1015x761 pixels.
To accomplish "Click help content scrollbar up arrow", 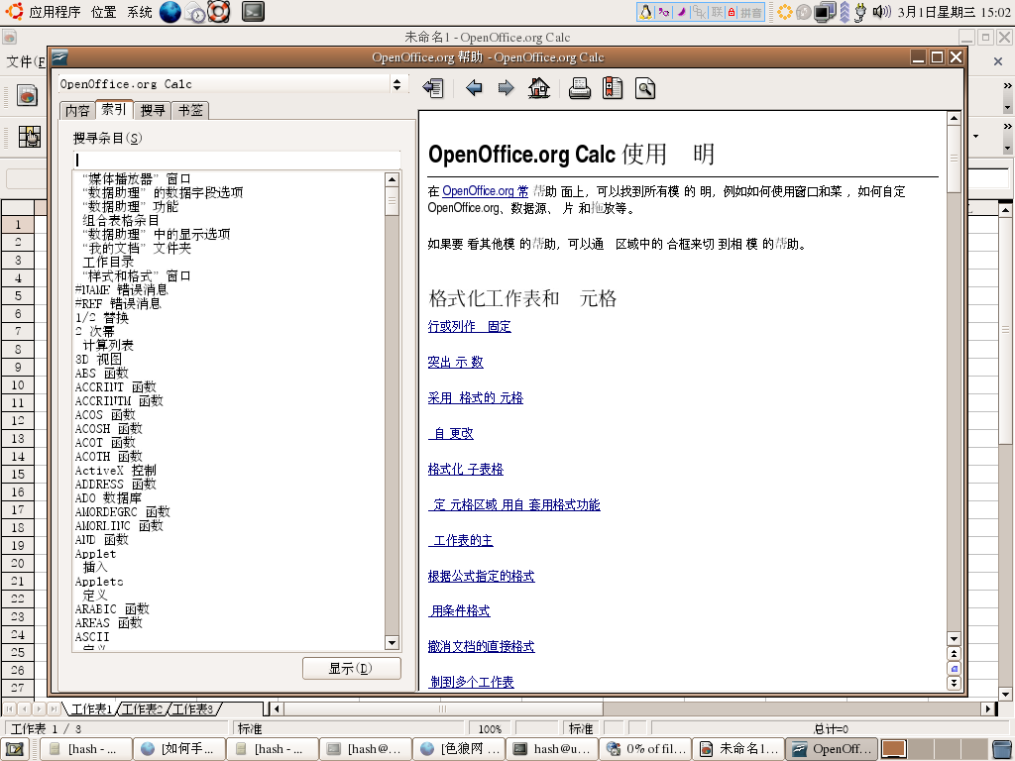I will click(954, 119).
